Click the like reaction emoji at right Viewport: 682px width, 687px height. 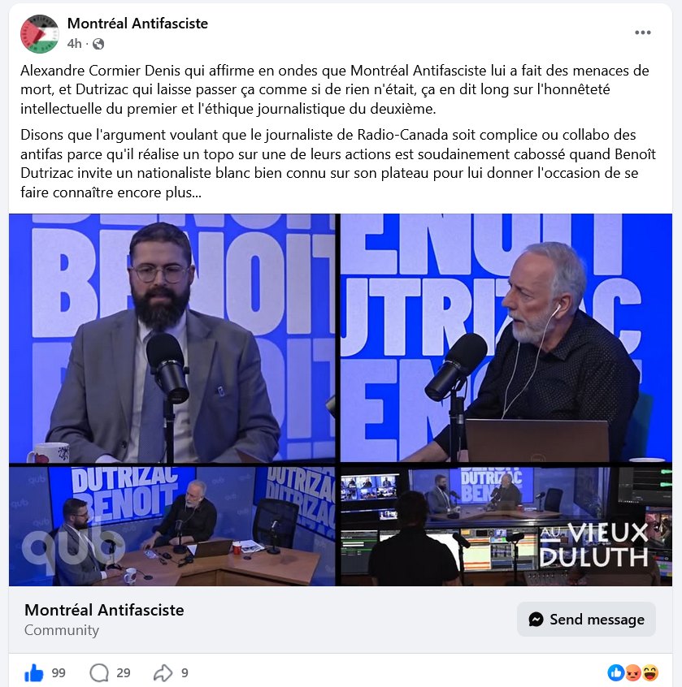coord(616,672)
